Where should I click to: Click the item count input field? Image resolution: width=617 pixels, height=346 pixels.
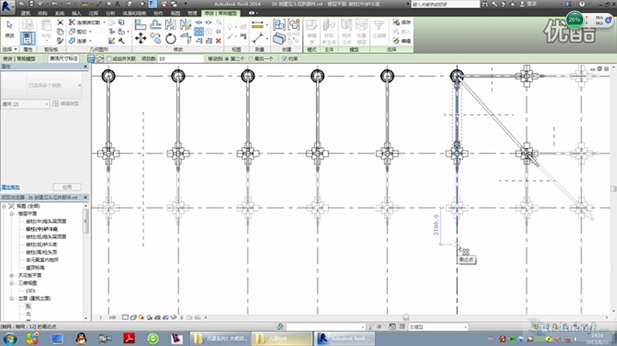(x=180, y=59)
